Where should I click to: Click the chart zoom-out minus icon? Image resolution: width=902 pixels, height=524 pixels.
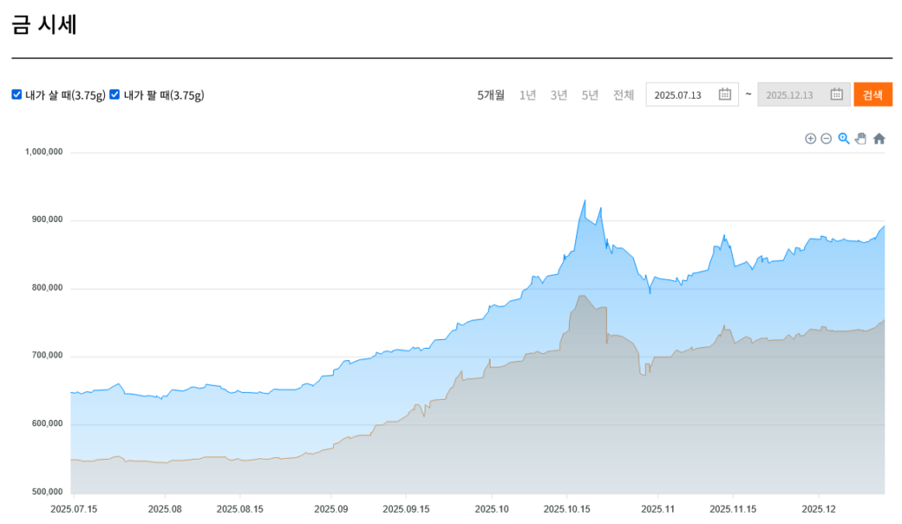click(826, 138)
